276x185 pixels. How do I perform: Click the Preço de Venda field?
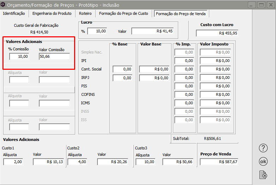point(219,162)
